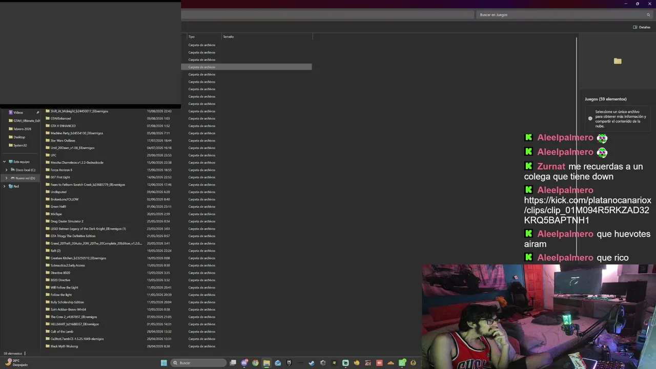This screenshot has height=369, width=656.
Task: Click the Black Myth Wukong folder icon
Action: click(x=48, y=346)
